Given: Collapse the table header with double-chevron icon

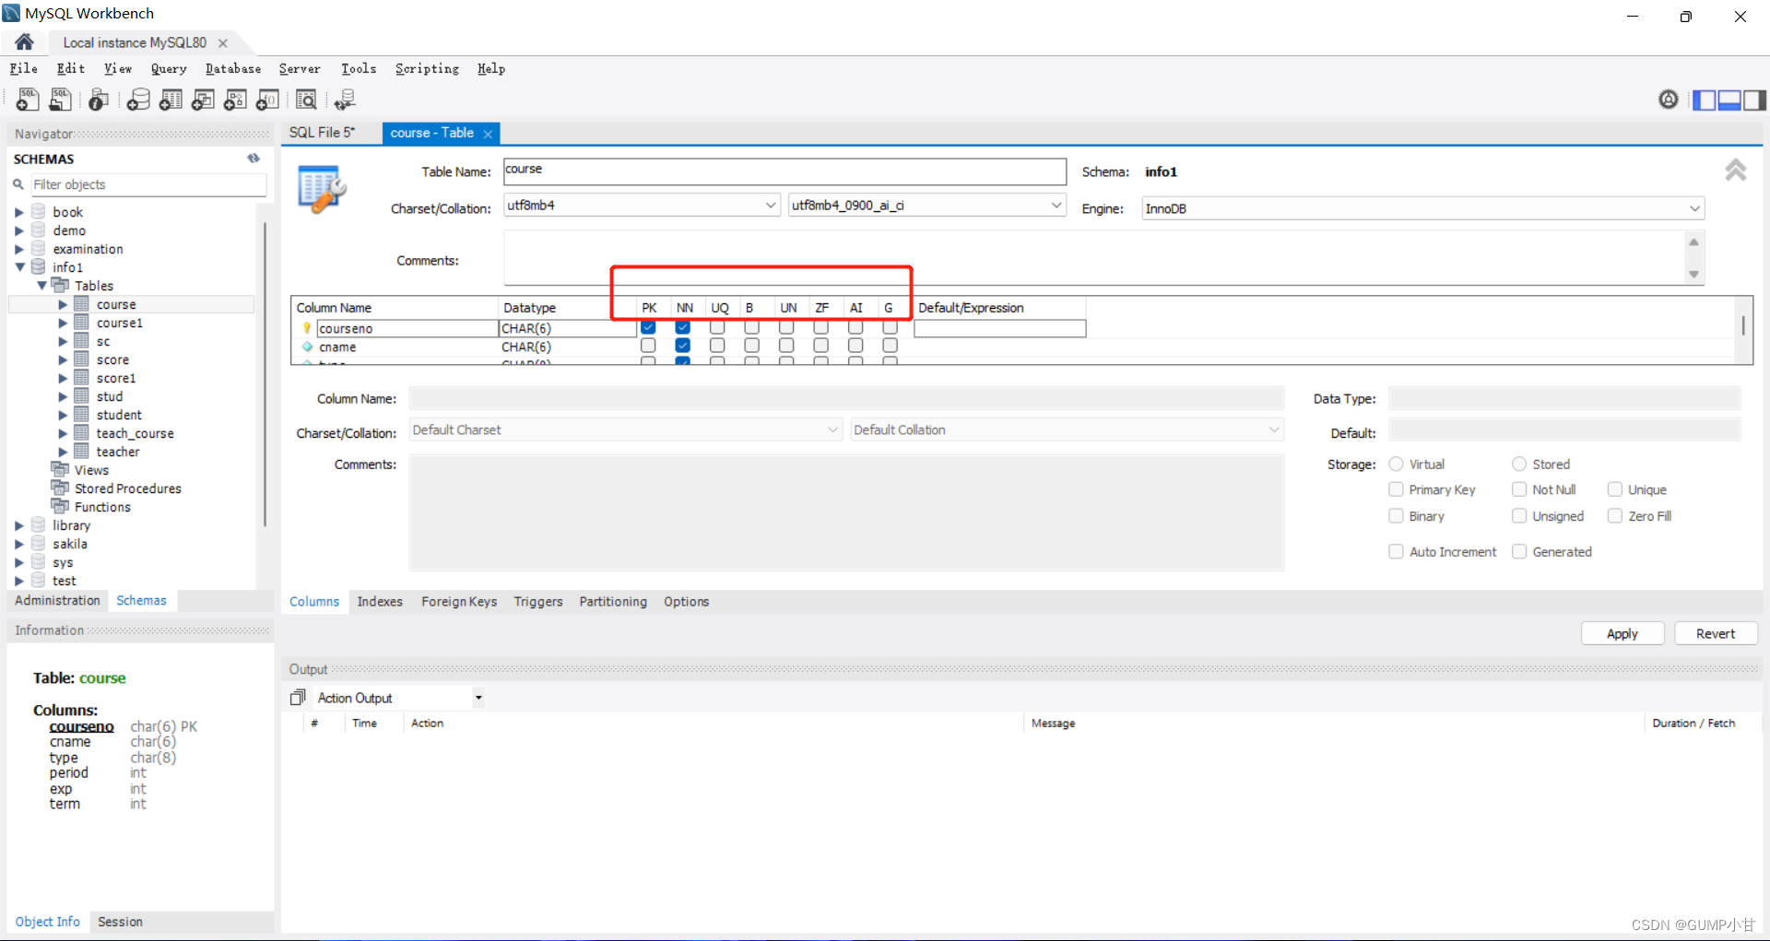Looking at the screenshot, I should [1736, 170].
